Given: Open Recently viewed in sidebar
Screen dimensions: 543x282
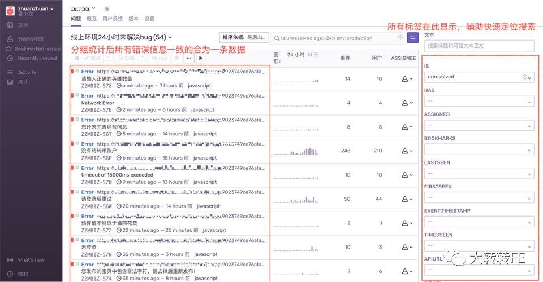Looking at the screenshot, I should click(x=32, y=58).
